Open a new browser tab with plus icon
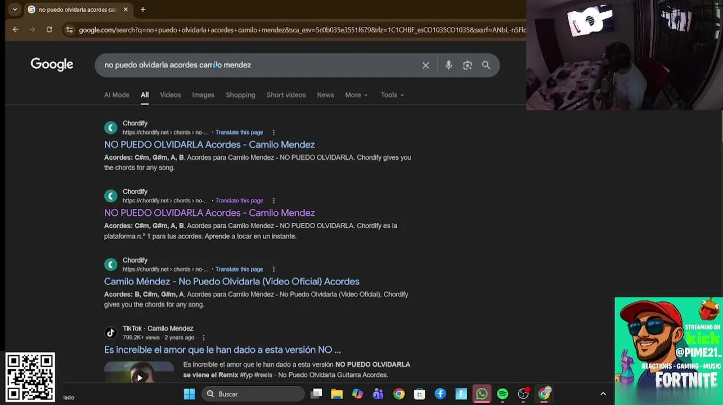 143,10
